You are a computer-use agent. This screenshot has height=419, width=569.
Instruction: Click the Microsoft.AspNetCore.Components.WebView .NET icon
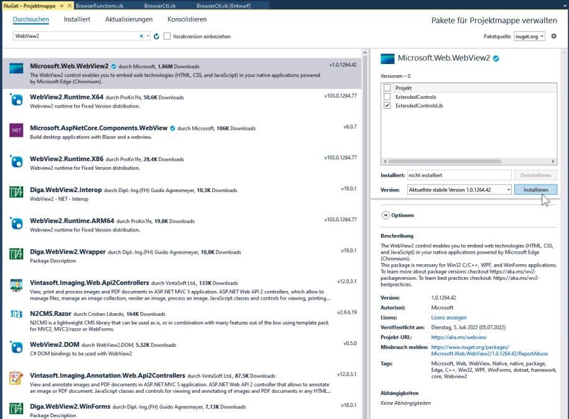[16, 130]
